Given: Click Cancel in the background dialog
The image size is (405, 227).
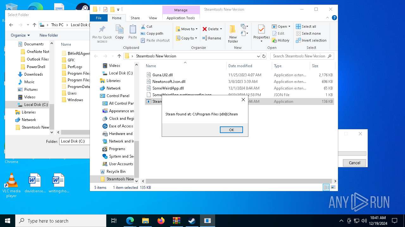Looking at the screenshot, I should click(354, 163).
